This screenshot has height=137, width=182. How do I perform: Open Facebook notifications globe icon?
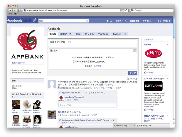tap(34, 21)
